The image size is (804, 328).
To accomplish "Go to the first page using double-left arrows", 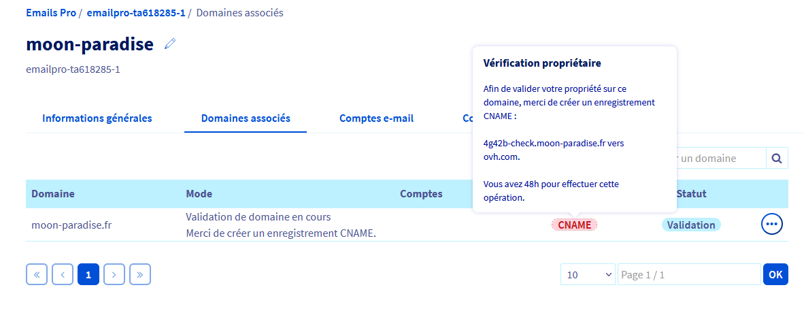I will (37, 274).
